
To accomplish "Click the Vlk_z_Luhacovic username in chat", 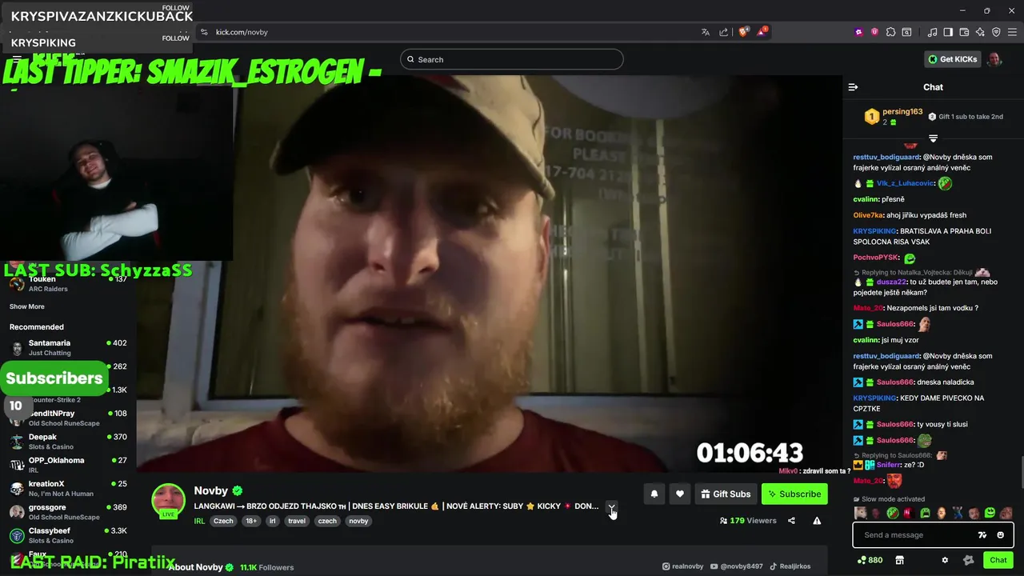I will click(906, 183).
